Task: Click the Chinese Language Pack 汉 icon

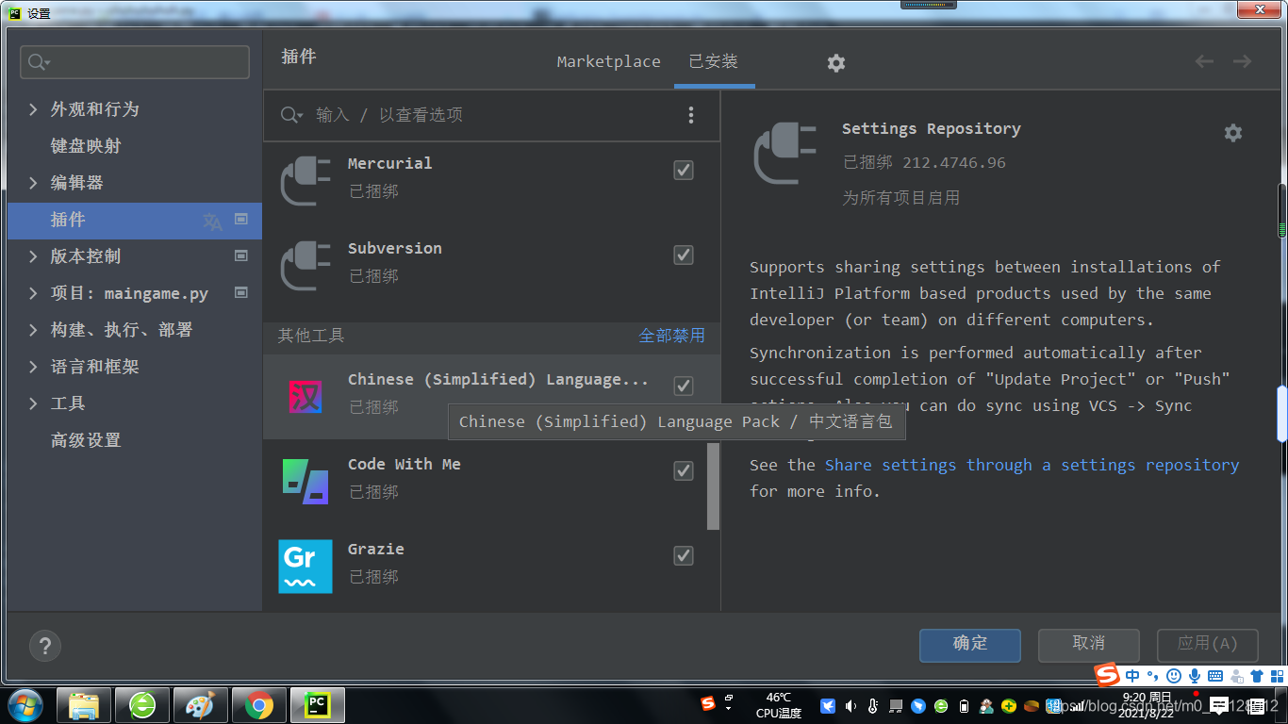Action: coord(305,396)
